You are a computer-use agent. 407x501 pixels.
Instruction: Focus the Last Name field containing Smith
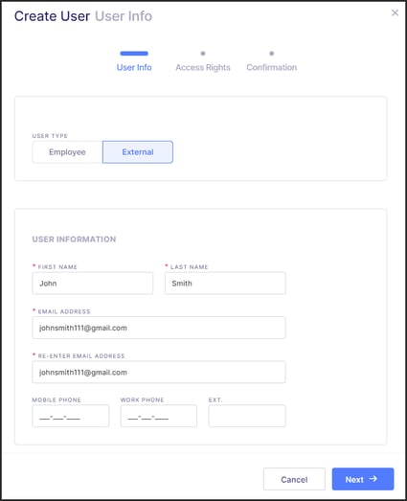[225, 284]
